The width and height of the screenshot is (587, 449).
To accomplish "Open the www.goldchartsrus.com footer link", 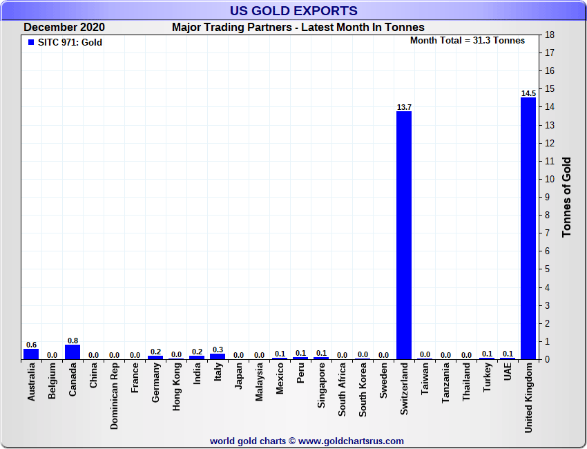I will coord(351,441).
